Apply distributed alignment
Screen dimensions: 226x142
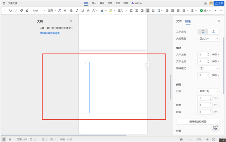pyautogui.click(x=153, y=11)
